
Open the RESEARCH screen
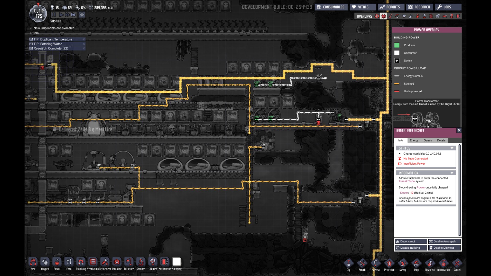coord(419,7)
